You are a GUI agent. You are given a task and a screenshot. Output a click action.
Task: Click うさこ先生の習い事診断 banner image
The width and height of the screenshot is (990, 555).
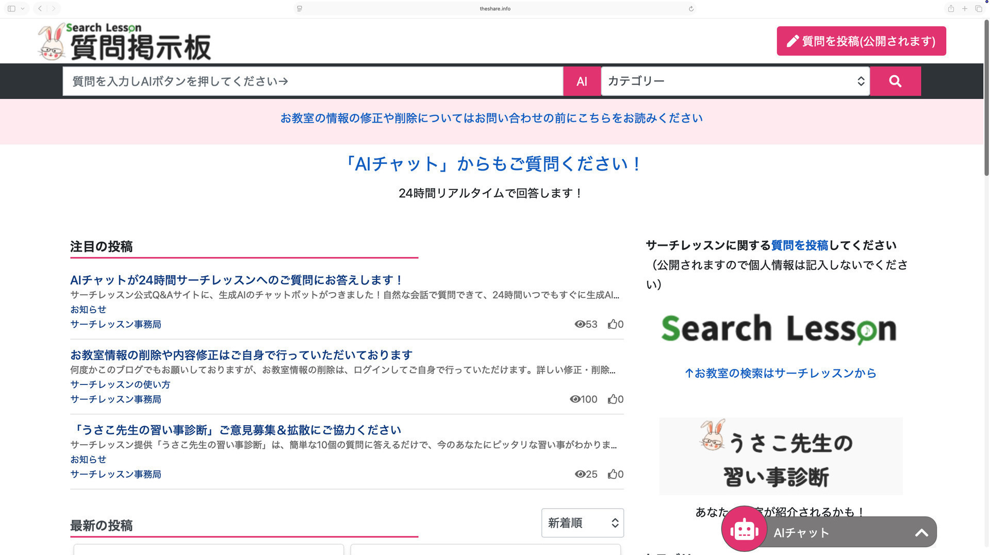[781, 456]
